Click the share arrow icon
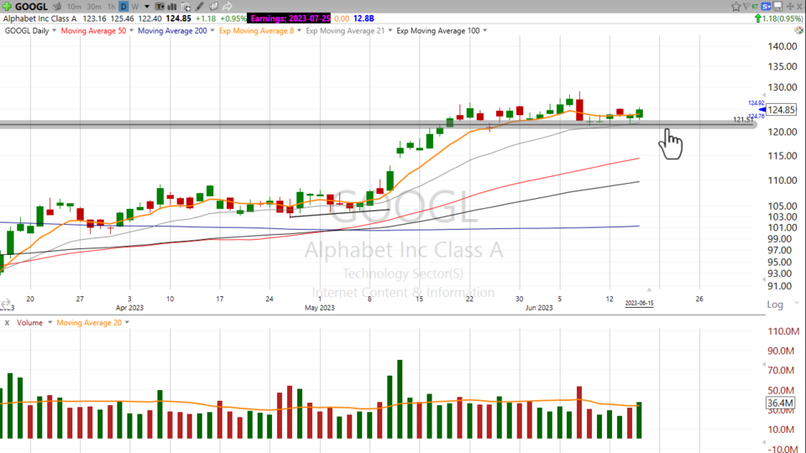The height and width of the screenshot is (453, 806). click(x=227, y=7)
